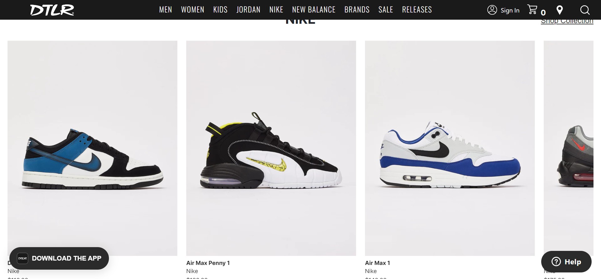This screenshot has height=279, width=601.
Task: Go to the NEW BALANCE section
Action: click(x=314, y=10)
